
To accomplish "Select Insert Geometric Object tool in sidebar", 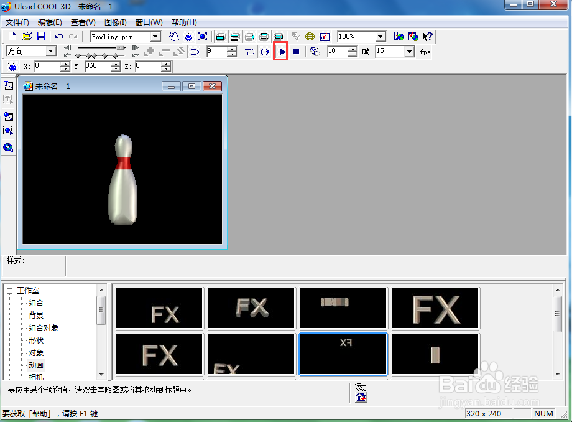I will (8, 148).
